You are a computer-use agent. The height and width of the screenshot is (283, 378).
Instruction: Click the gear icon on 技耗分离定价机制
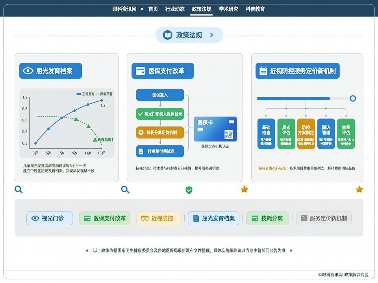141,132
